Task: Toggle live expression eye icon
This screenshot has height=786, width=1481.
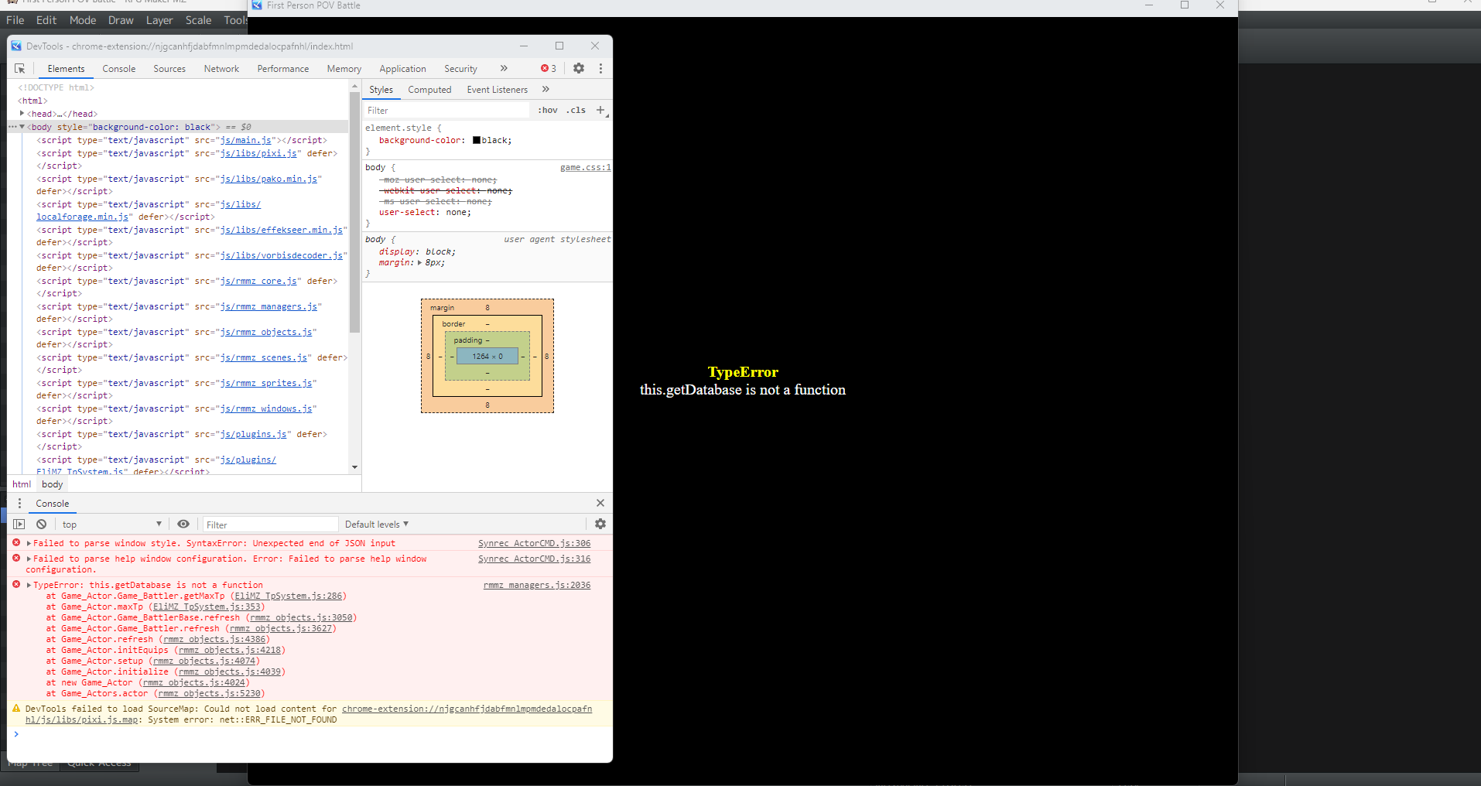Action: point(183,524)
